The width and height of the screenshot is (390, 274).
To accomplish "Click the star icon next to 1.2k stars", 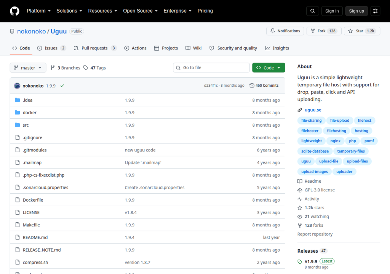I will [300, 208].
